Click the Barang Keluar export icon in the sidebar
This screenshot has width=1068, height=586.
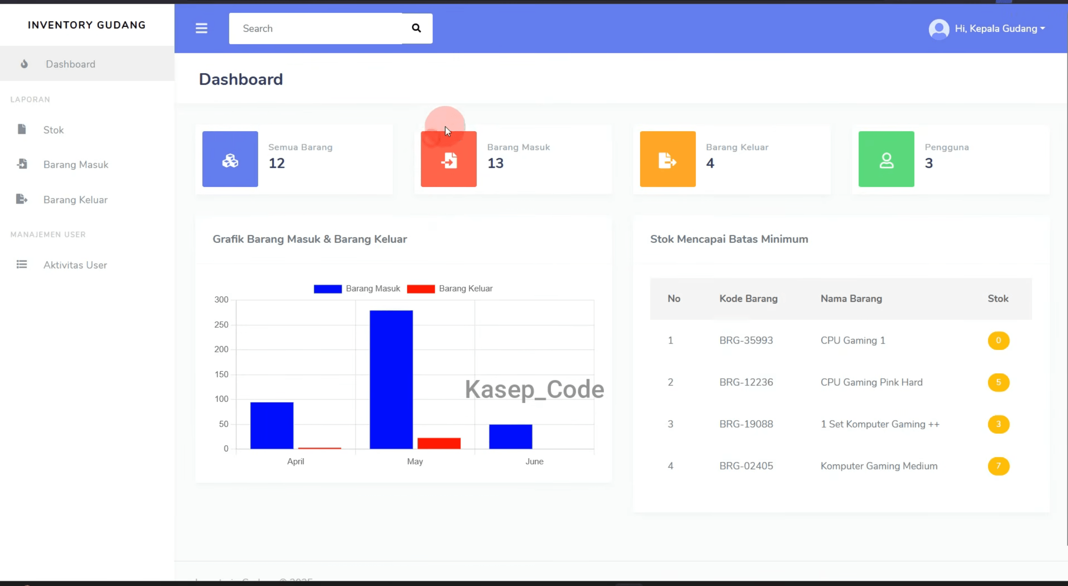pyautogui.click(x=22, y=199)
